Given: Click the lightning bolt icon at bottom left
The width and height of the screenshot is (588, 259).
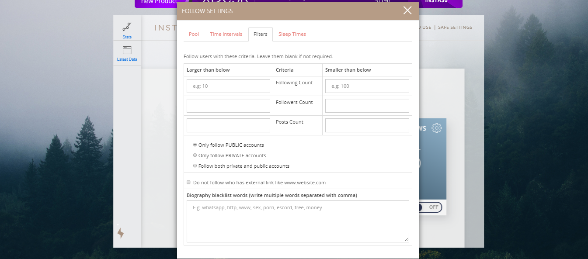Looking at the screenshot, I should coord(121,233).
